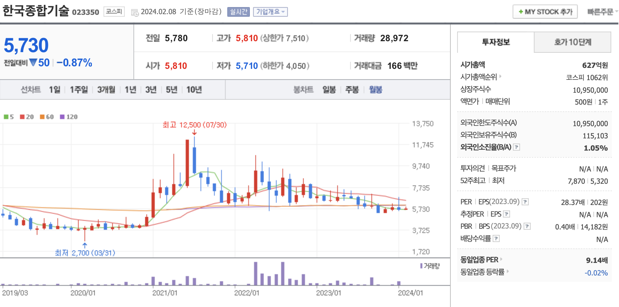619x307 pixels.
Task: Click the 거래대금 value 166 백만
Action: coord(402,66)
